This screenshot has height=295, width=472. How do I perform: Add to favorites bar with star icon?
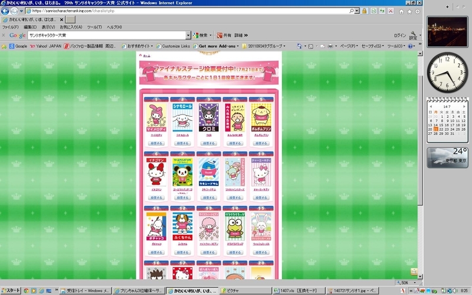[x=4, y=47]
